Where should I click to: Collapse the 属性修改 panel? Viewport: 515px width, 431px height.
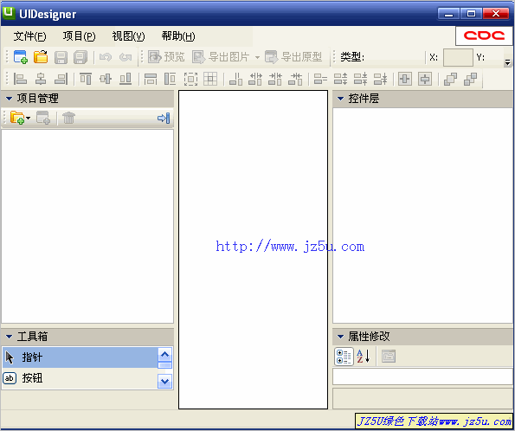coord(341,337)
